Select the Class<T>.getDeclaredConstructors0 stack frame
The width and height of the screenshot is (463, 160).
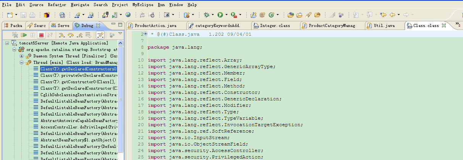point(78,69)
